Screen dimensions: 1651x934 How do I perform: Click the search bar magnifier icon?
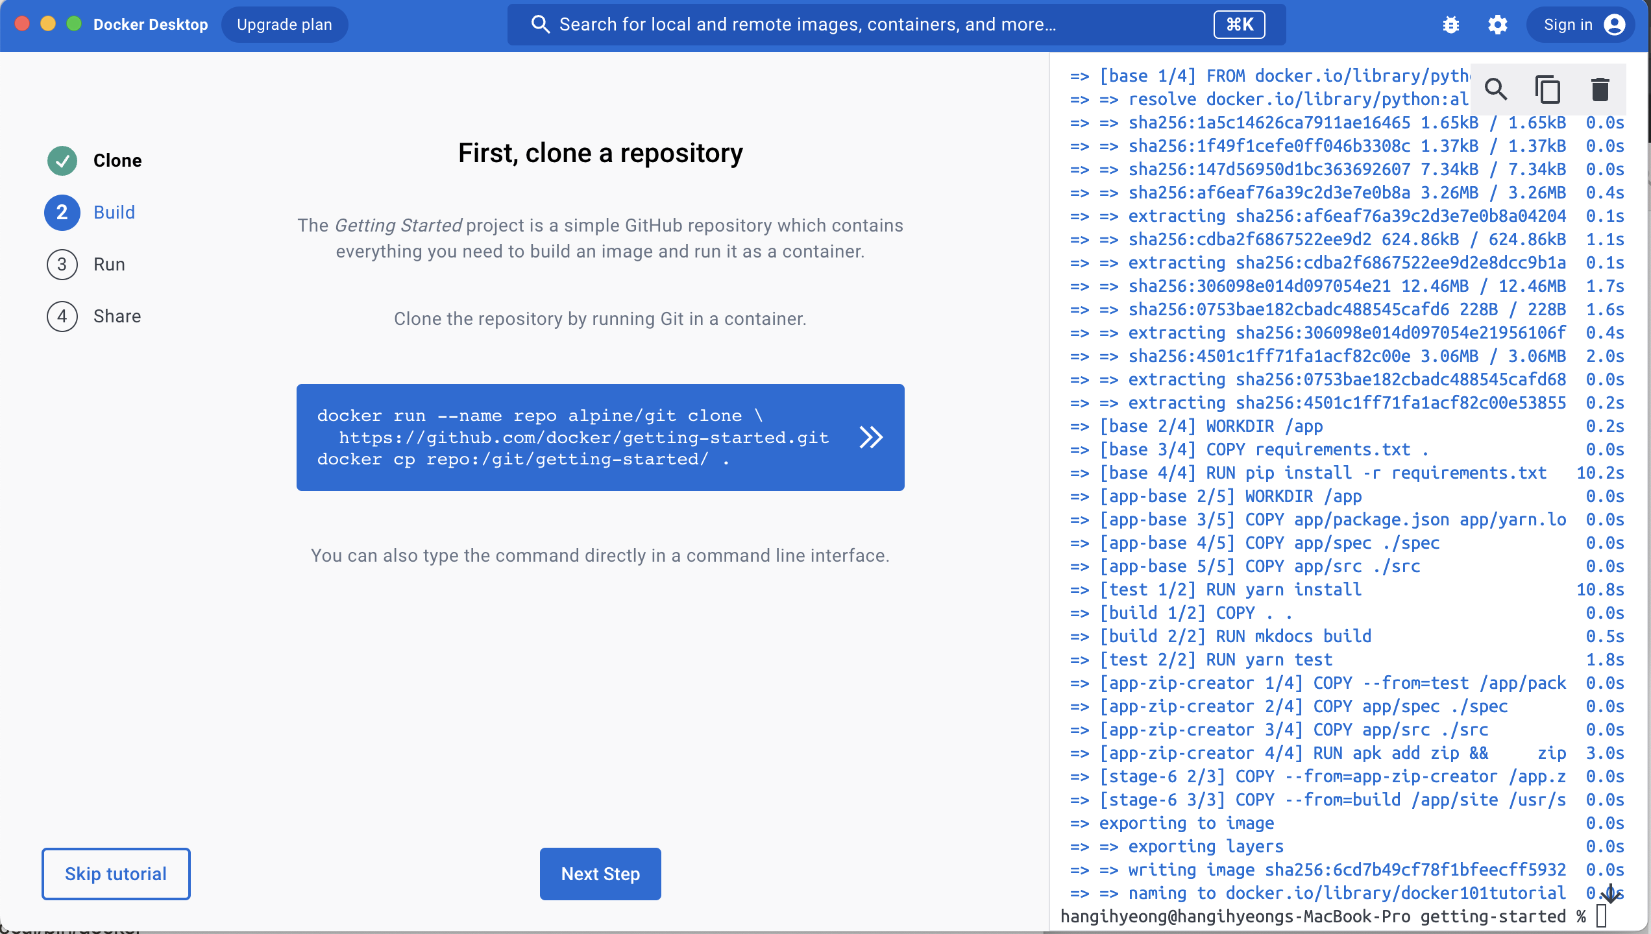point(540,25)
